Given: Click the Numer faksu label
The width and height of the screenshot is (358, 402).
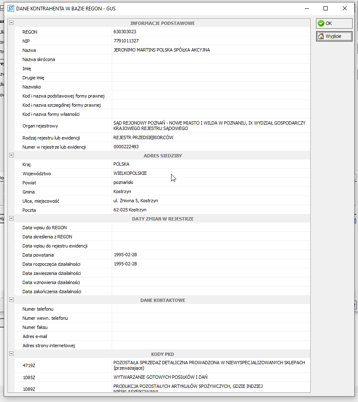Looking at the screenshot, I should tap(35, 327).
